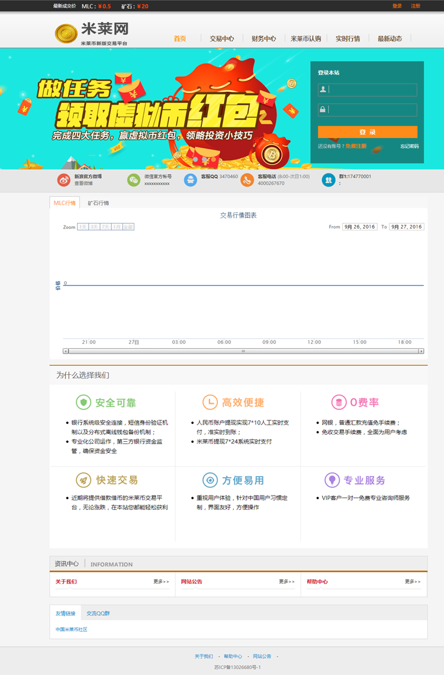
Task: Click the customer service QQ icon
Action: 190,179
